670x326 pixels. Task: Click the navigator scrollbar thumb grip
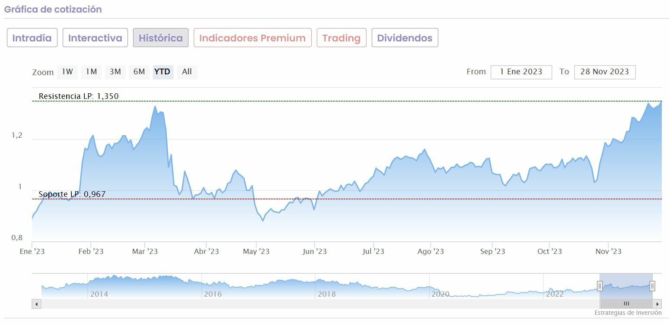626,304
